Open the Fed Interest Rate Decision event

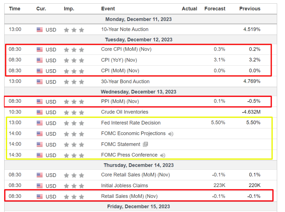(131, 123)
